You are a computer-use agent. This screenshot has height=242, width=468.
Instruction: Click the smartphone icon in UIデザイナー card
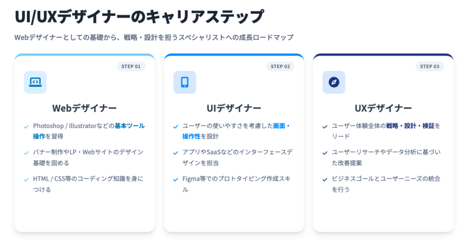tap(185, 82)
